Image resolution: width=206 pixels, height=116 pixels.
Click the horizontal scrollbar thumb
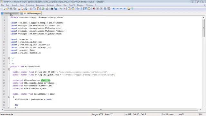pos(101,110)
